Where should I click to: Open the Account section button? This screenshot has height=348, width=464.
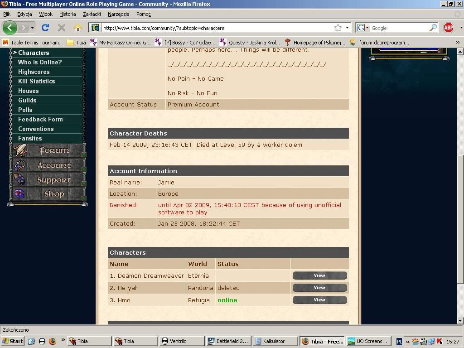pyautogui.click(x=48, y=165)
